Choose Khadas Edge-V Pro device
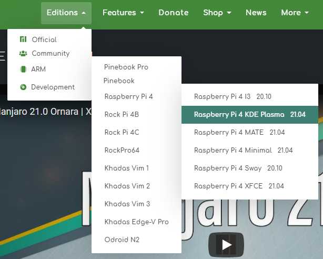Screen dimensions: 323x259 point(136,222)
